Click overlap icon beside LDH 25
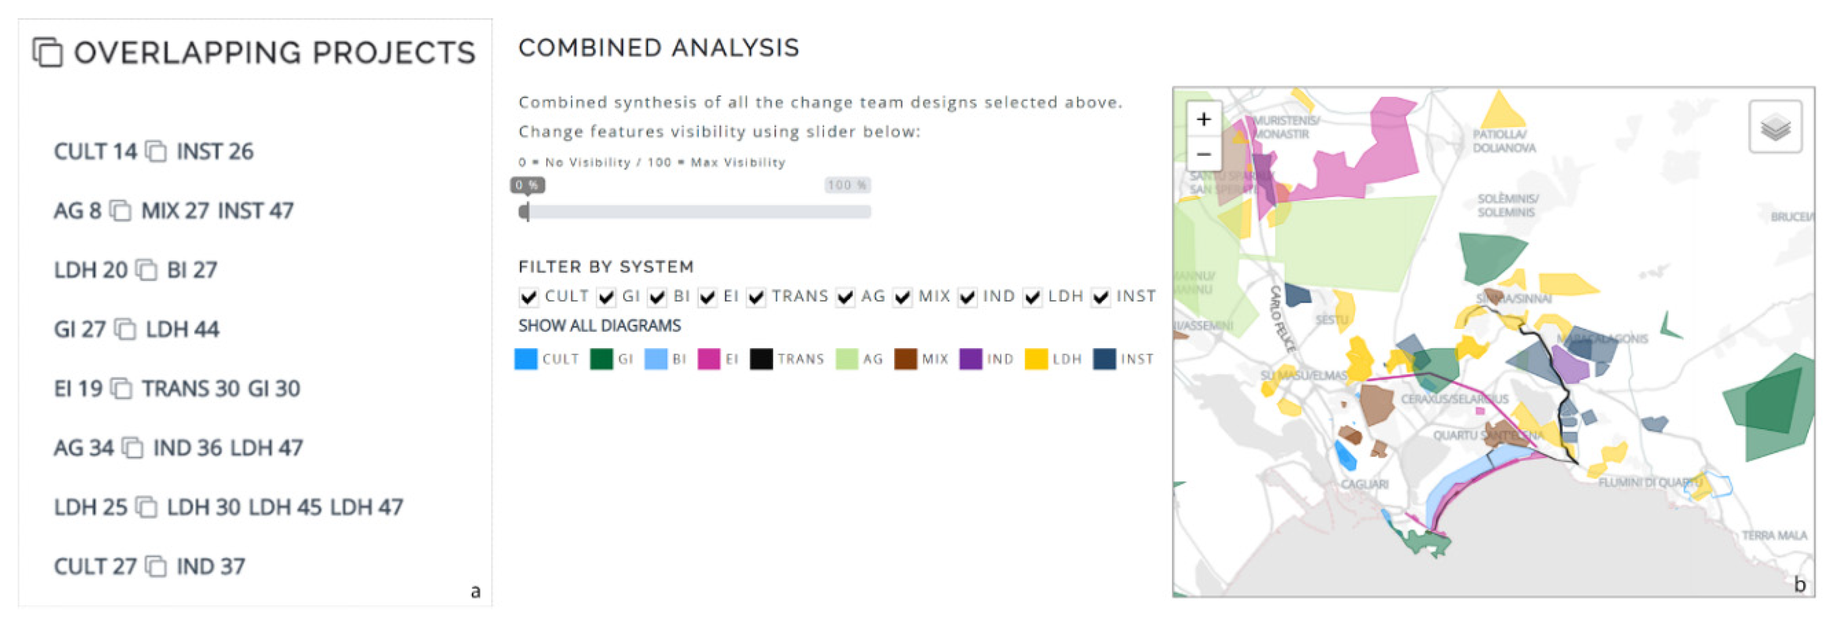The width and height of the screenshot is (1834, 624). (x=147, y=507)
